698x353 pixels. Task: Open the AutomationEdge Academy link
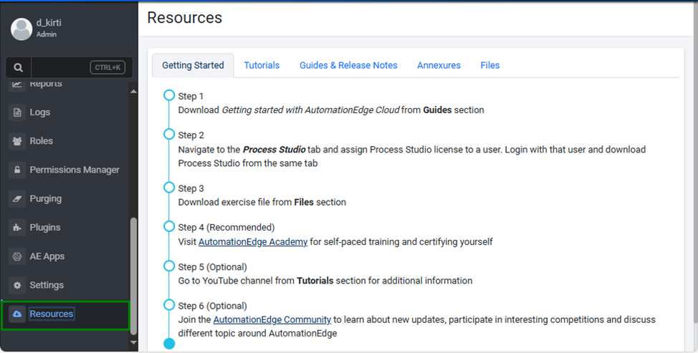click(253, 242)
